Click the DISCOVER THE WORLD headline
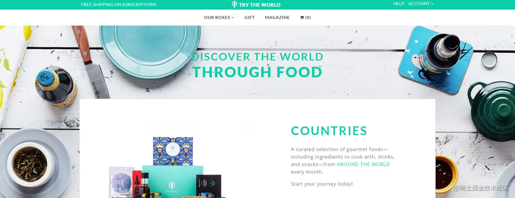Viewport: 515px width, 198px height. point(257,57)
